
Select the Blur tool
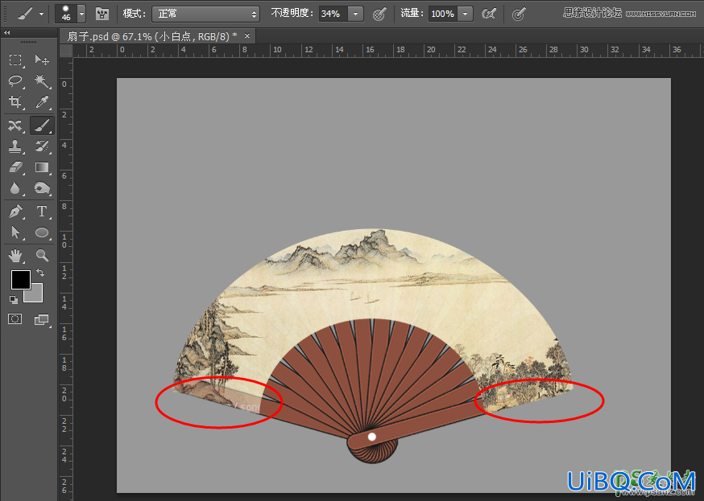(x=15, y=188)
